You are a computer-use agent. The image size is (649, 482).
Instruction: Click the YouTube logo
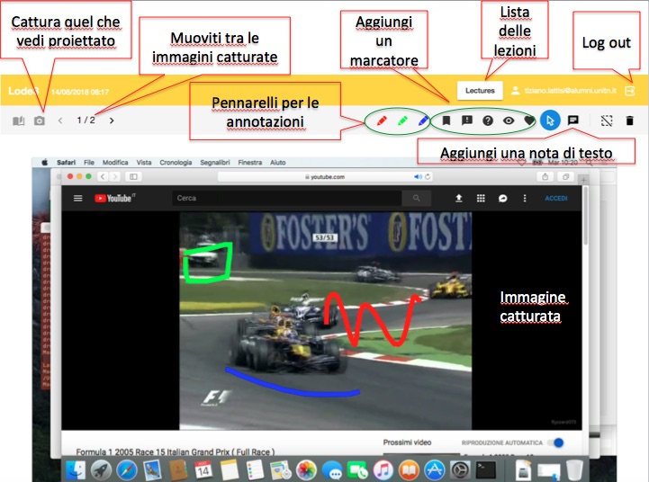(115, 199)
